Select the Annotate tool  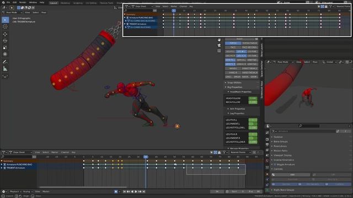pos(5,62)
